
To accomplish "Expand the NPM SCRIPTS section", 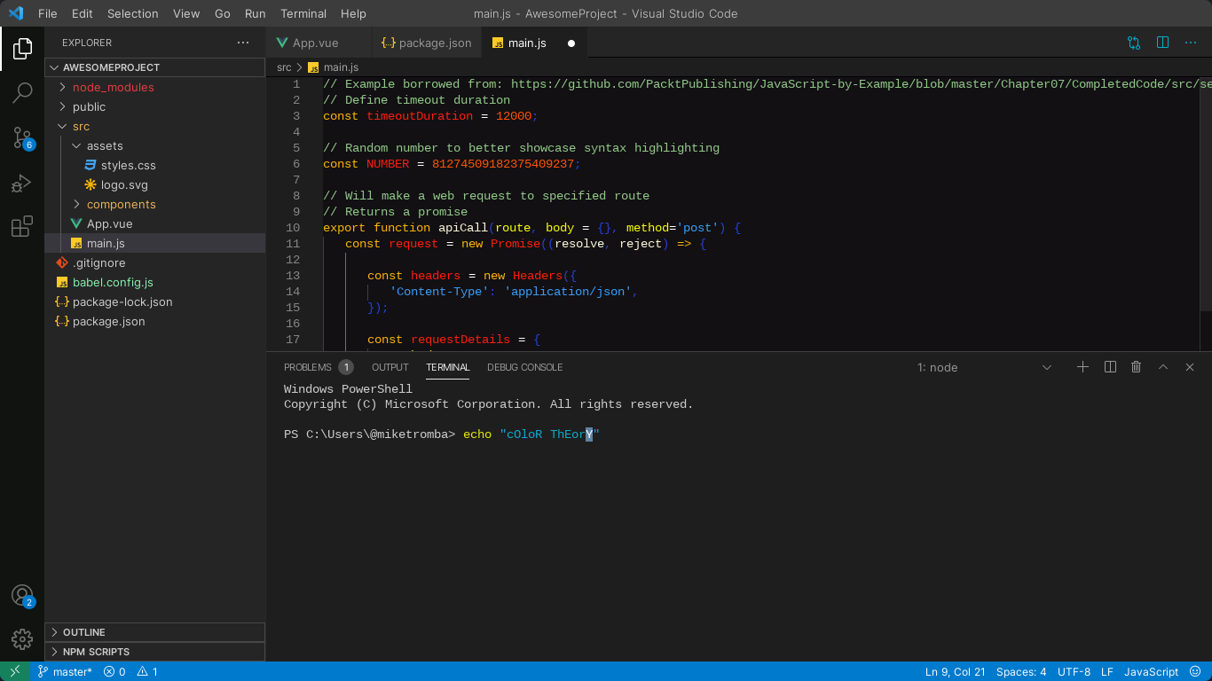I will click(154, 652).
